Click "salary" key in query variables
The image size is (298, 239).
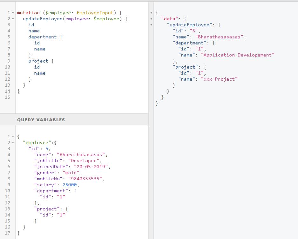(x=45, y=185)
